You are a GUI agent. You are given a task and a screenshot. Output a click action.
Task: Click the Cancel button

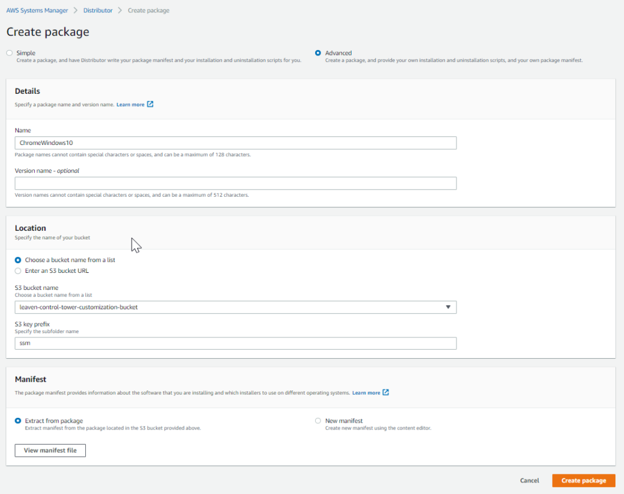529,481
